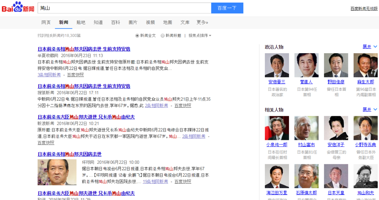Click the 菅直人 portrait photo
The image size is (379, 200).
tap(306, 65)
